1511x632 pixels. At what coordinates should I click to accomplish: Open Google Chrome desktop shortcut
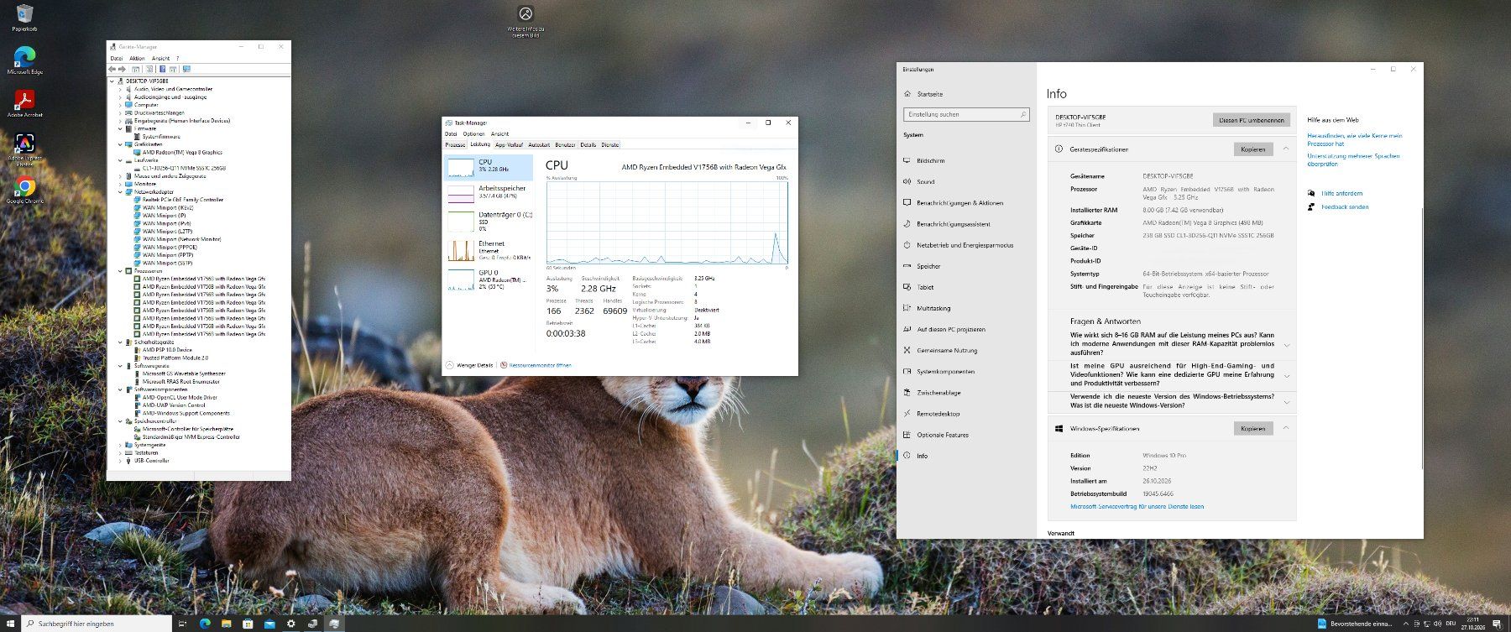point(24,190)
